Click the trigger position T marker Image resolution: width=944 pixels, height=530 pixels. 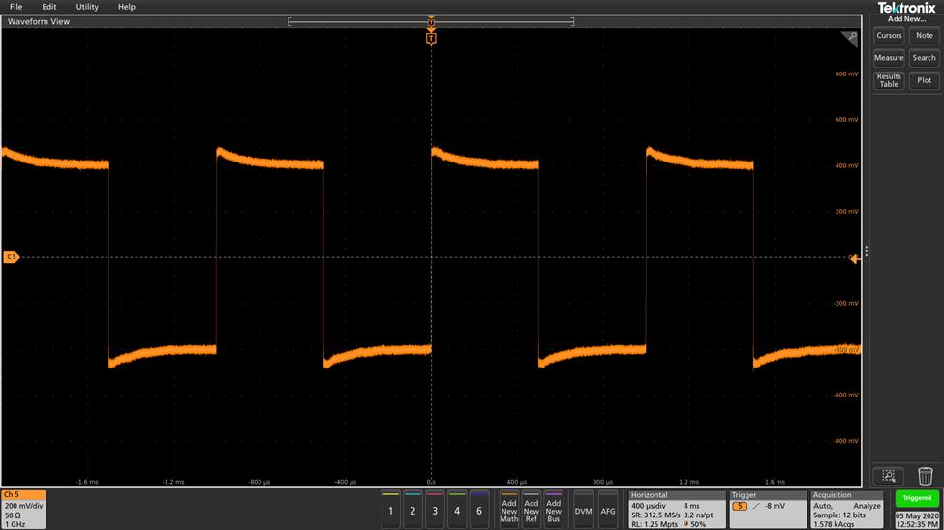(431, 38)
